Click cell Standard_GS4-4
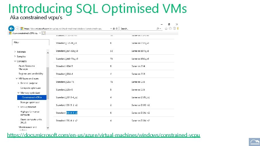Screen dimensions: 260x146 [x=64, y=74]
